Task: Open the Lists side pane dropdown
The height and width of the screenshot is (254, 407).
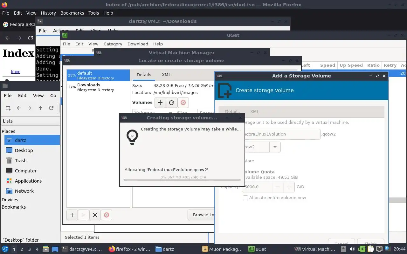Action: tap(30, 121)
